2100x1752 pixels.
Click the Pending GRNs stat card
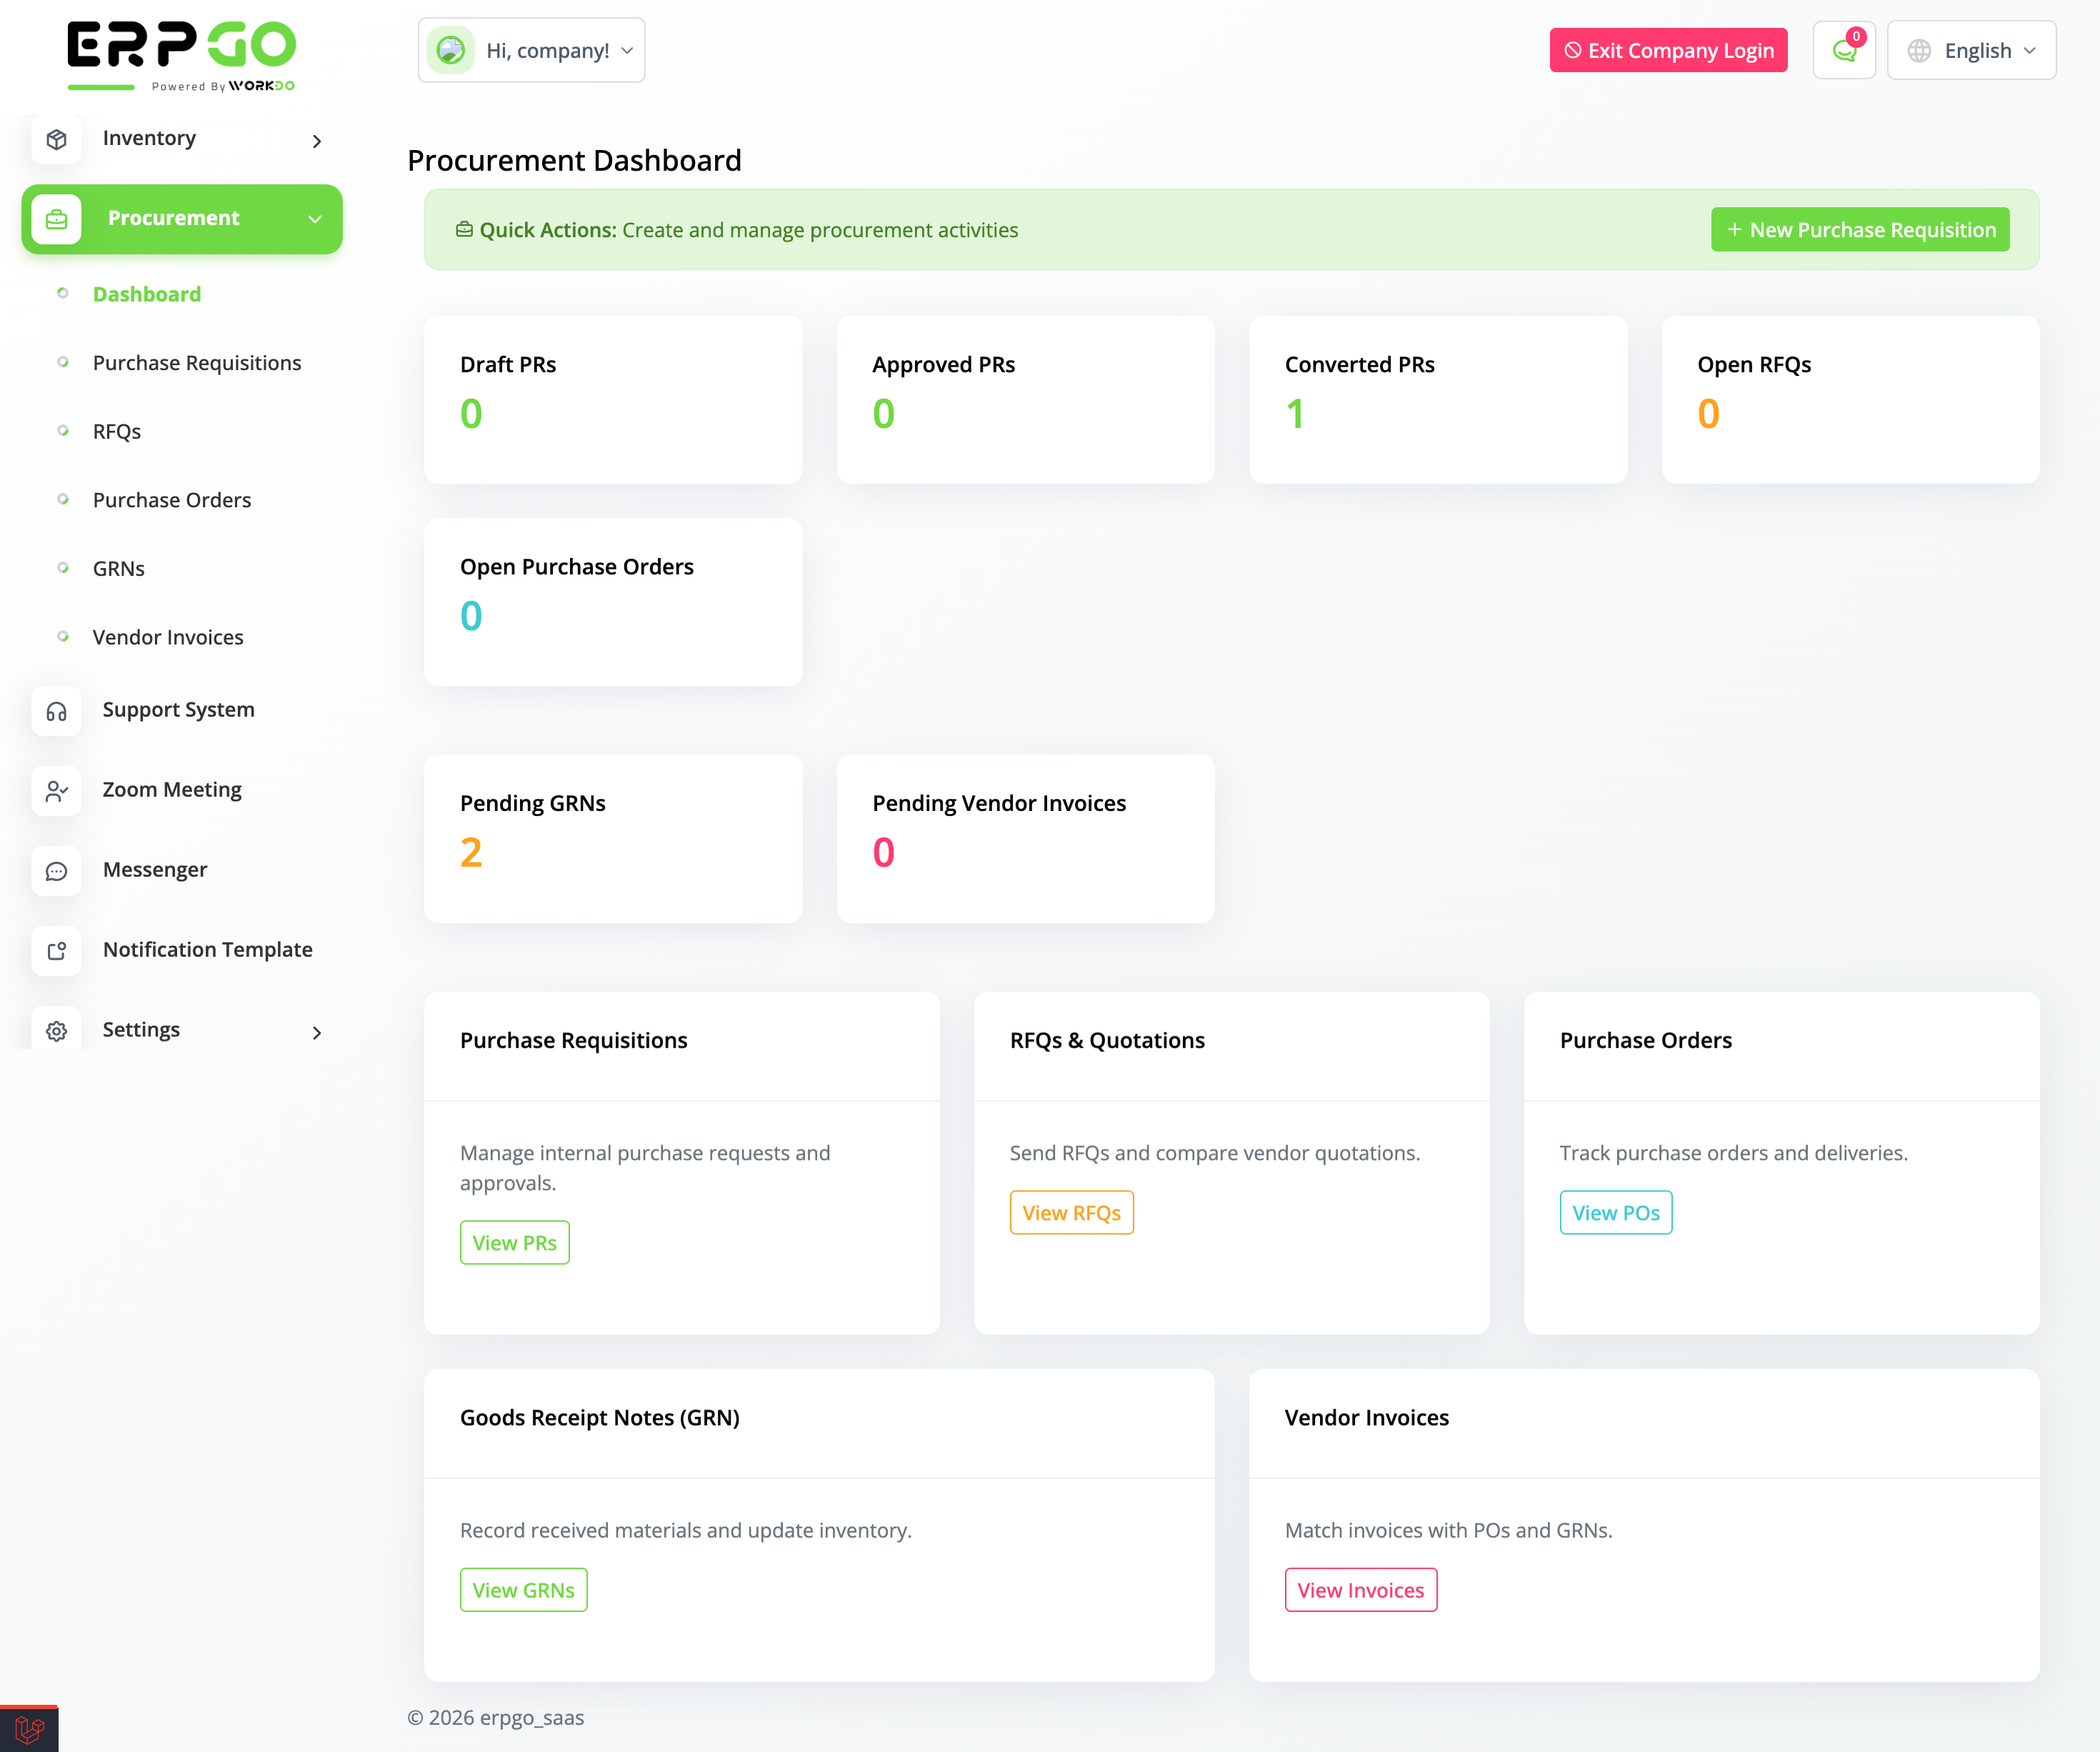(613, 838)
